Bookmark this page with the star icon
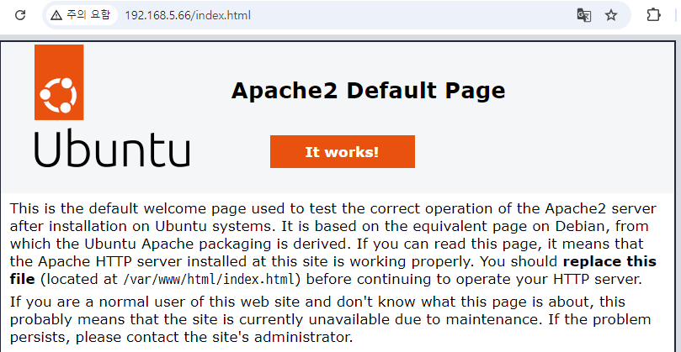The width and height of the screenshot is (681, 352). point(611,15)
